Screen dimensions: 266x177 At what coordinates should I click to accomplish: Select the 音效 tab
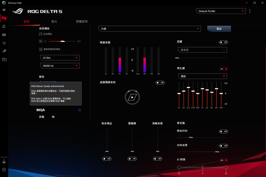(x=27, y=21)
